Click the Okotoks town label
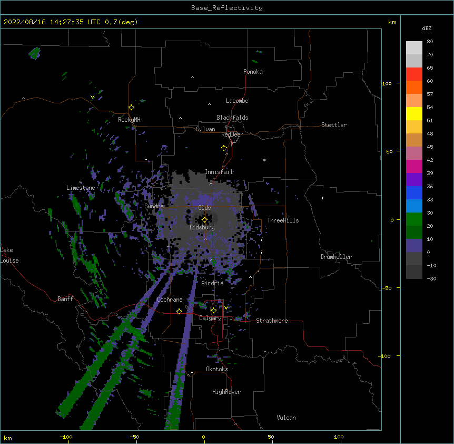454x444 pixels. click(217, 369)
